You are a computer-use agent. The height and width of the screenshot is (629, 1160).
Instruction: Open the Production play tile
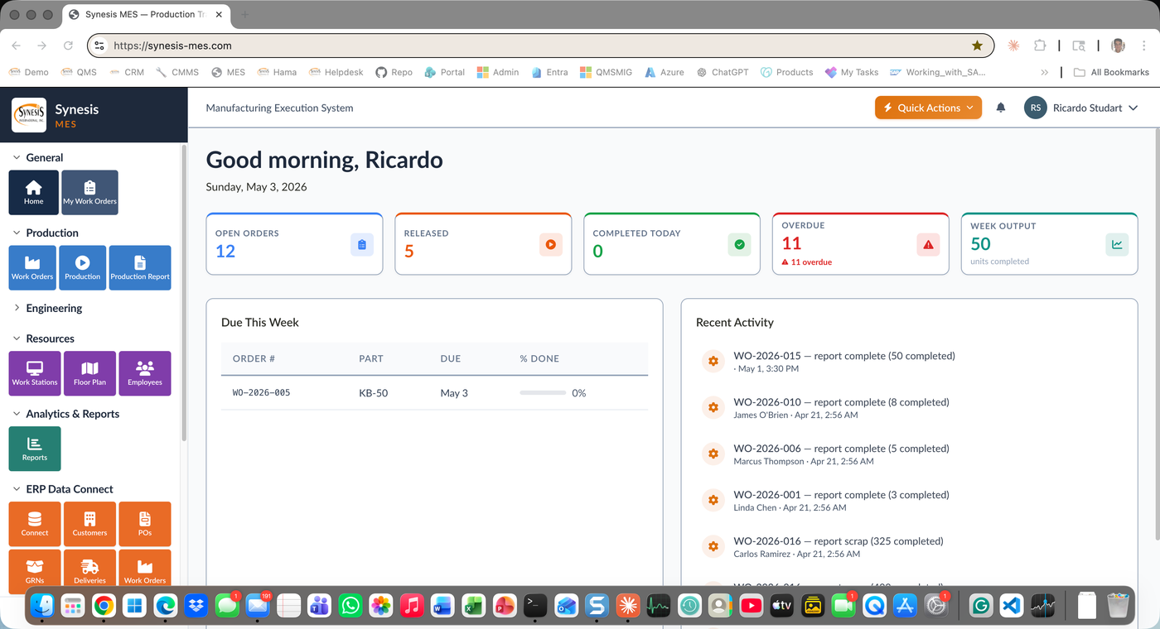point(83,267)
